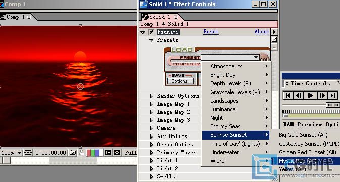340x182 pixels.
Task: Expand Ocean Optics group
Action: point(151,144)
